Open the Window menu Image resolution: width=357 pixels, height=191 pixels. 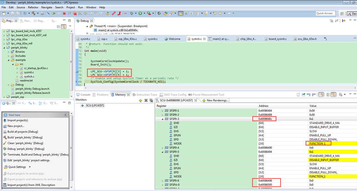pyautogui.click(x=91, y=7)
